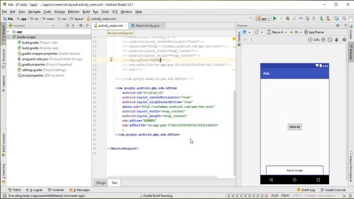Open the preview orientation dropdown
The height and width of the screenshot is (199, 354).
tap(258, 32)
